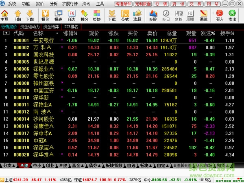Select the 板块指数 bottom tab
The height and width of the screenshot is (183, 244).
coord(114,165)
